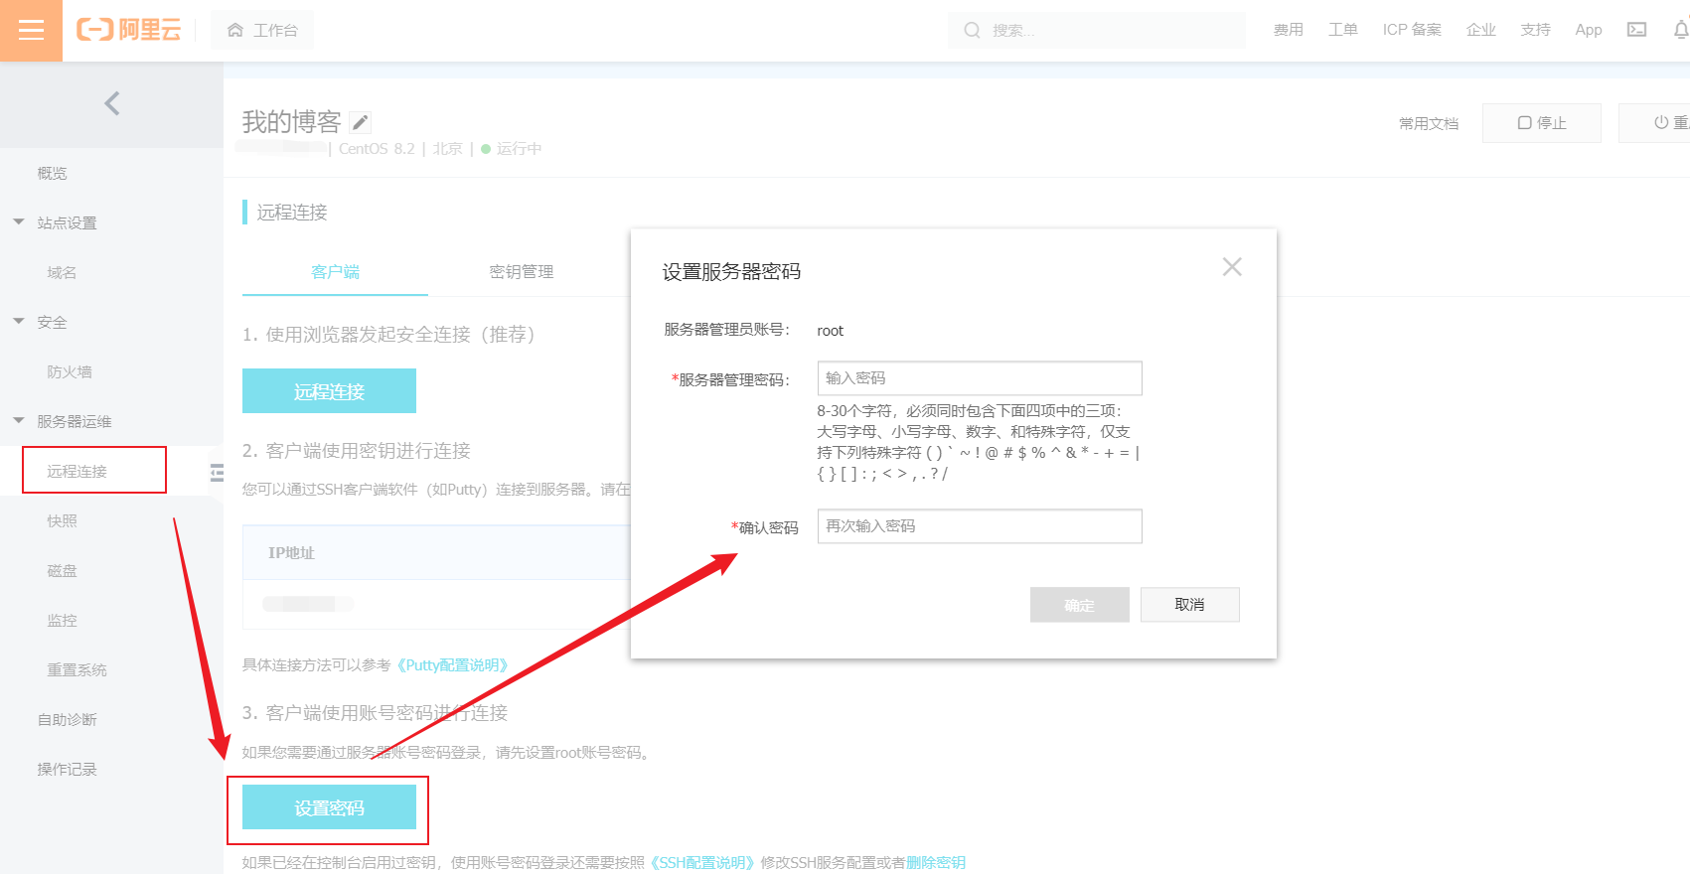Open the 工作台 workbench home

(x=262, y=30)
